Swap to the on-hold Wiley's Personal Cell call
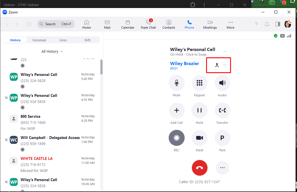The width and height of the screenshot is (297, 192). pos(192,52)
